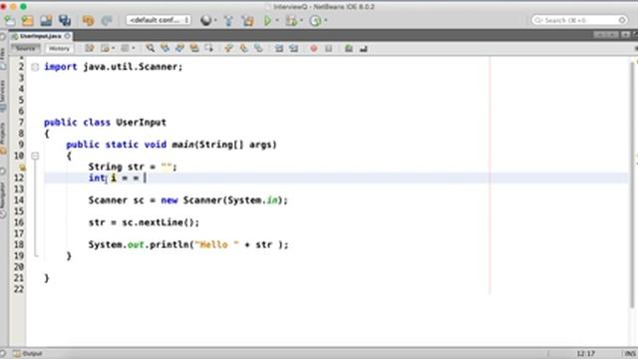Click the INS insert mode indicator
Viewport: 638px width, 359px height.
coord(630,353)
